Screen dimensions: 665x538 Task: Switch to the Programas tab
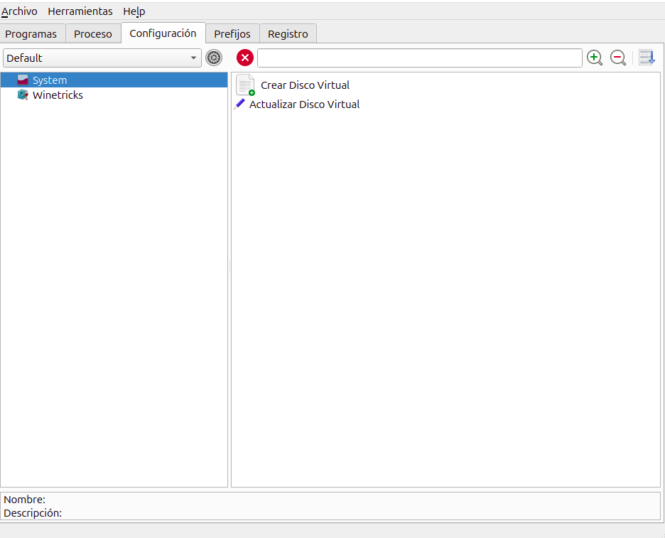point(31,34)
